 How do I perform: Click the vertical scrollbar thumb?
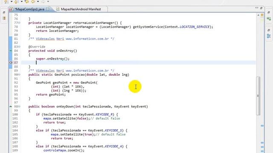coord(258,96)
